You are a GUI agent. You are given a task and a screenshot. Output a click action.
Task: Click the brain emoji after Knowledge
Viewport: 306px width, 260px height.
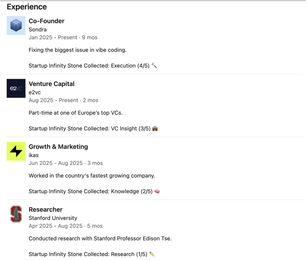tap(157, 191)
